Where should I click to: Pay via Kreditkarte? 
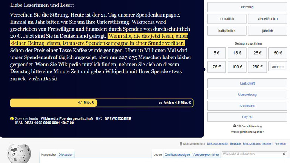click(x=247, y=106)
